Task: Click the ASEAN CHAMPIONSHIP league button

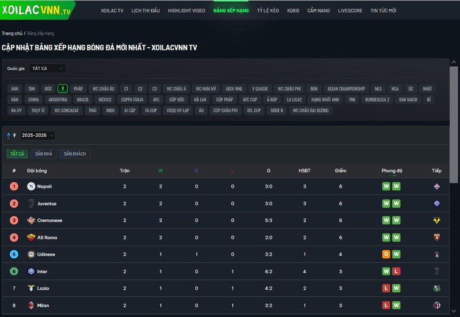Action: [346, 89]
